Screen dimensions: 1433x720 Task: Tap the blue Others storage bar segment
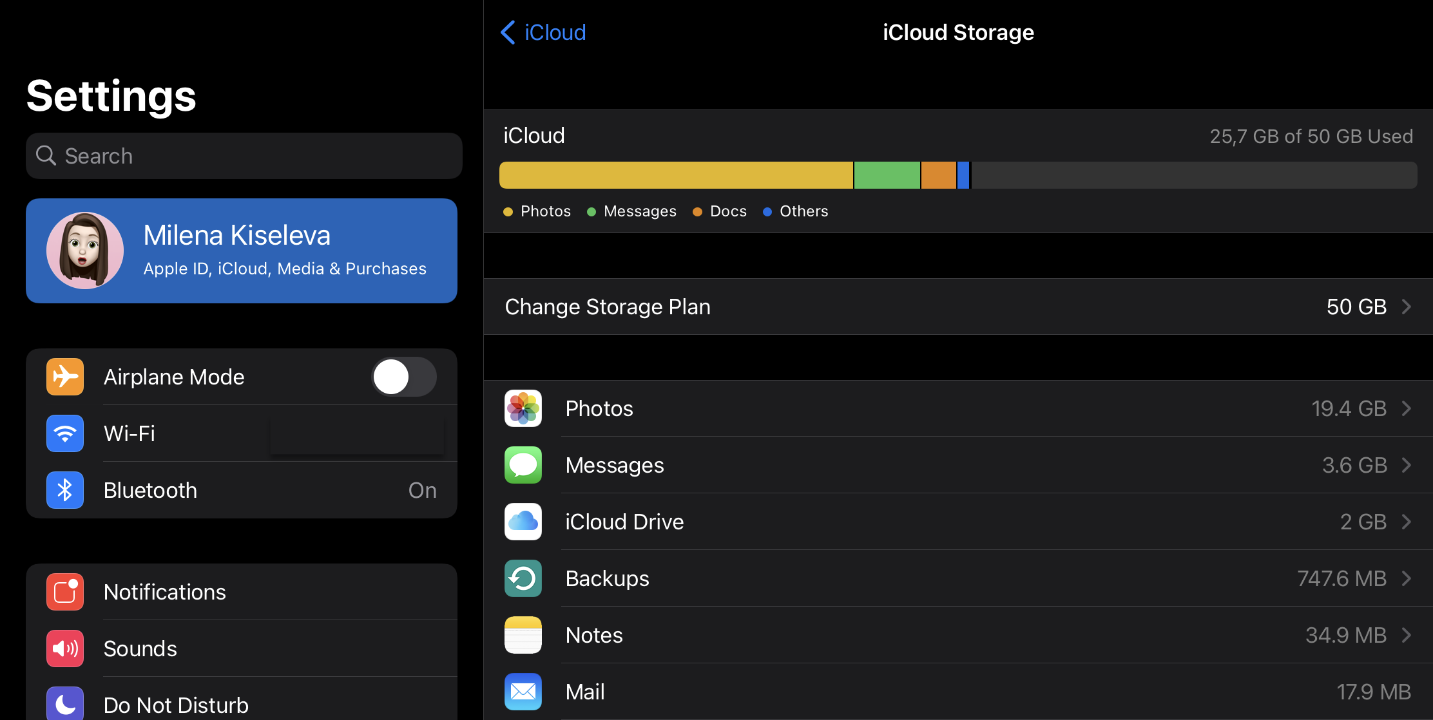(x=963, y=175)
